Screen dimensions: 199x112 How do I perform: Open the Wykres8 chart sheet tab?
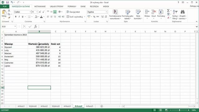[33, 106]
